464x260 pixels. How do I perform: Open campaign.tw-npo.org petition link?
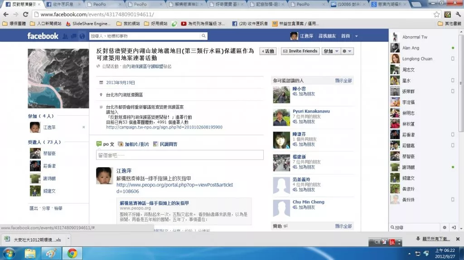[x=164, y=128]
